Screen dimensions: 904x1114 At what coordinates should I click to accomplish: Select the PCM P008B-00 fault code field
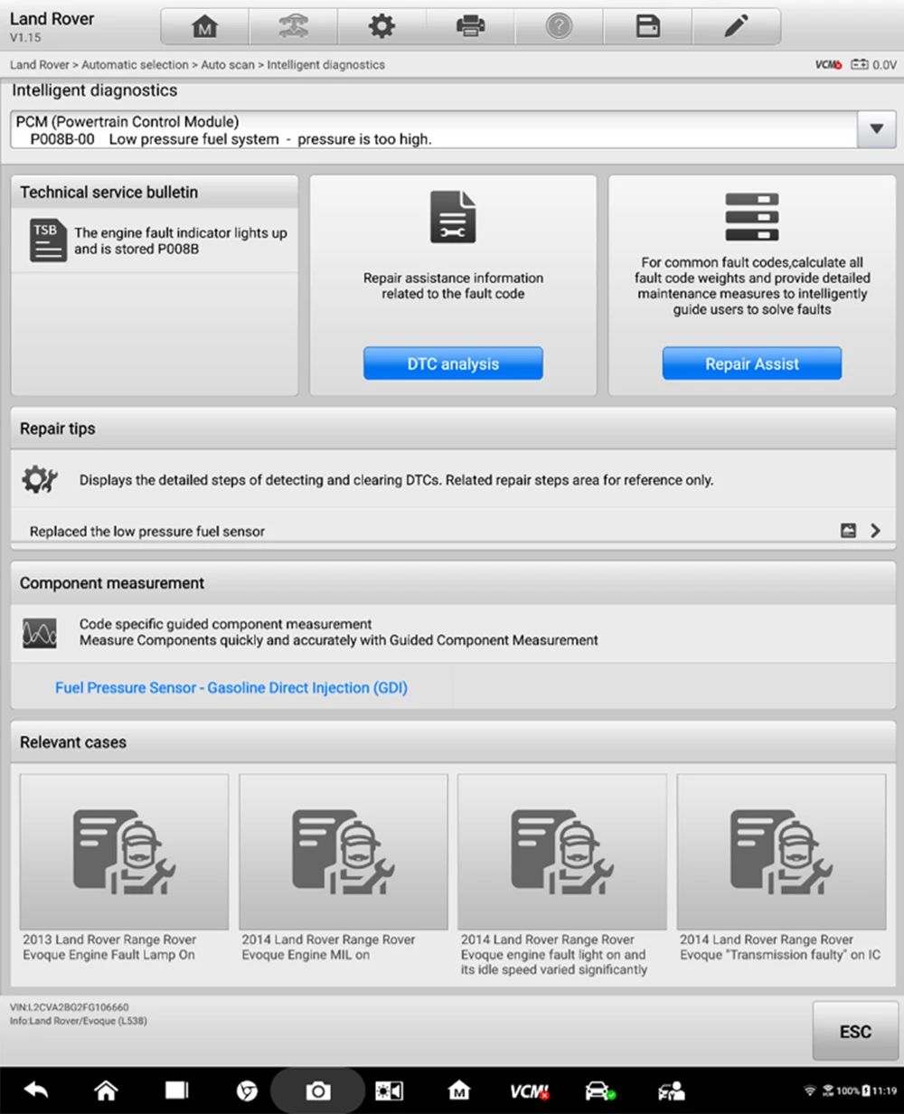[433, 129]
